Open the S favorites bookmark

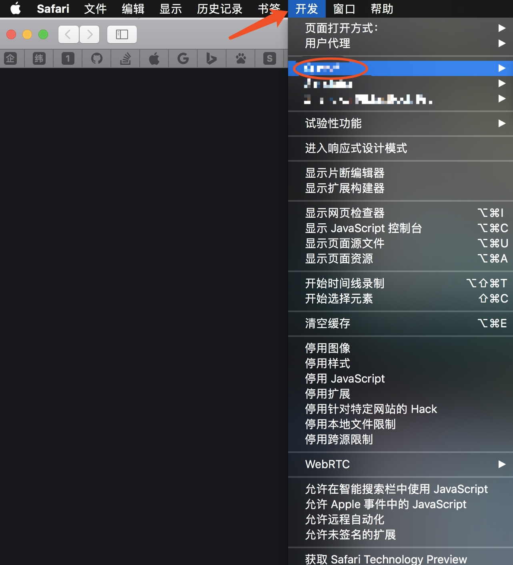pos(270,59)
